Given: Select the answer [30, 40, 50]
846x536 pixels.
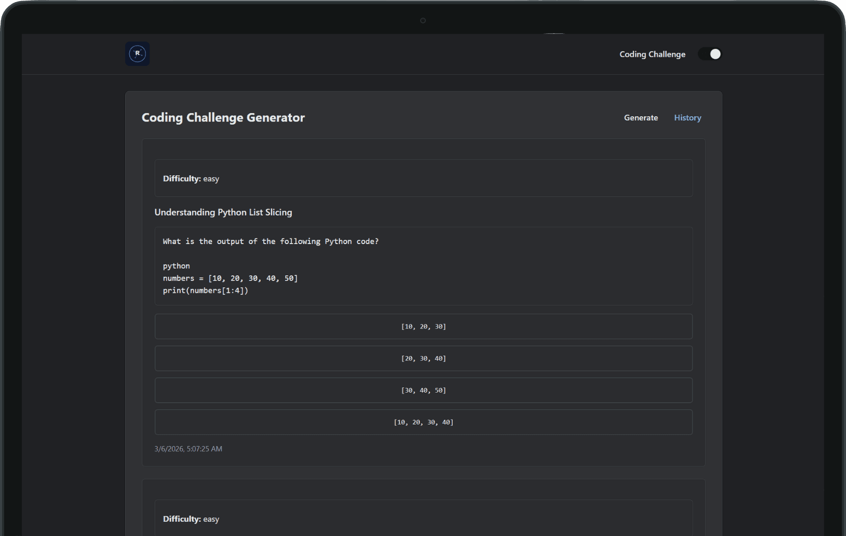Looking at the screenshot, I should 423,390.
